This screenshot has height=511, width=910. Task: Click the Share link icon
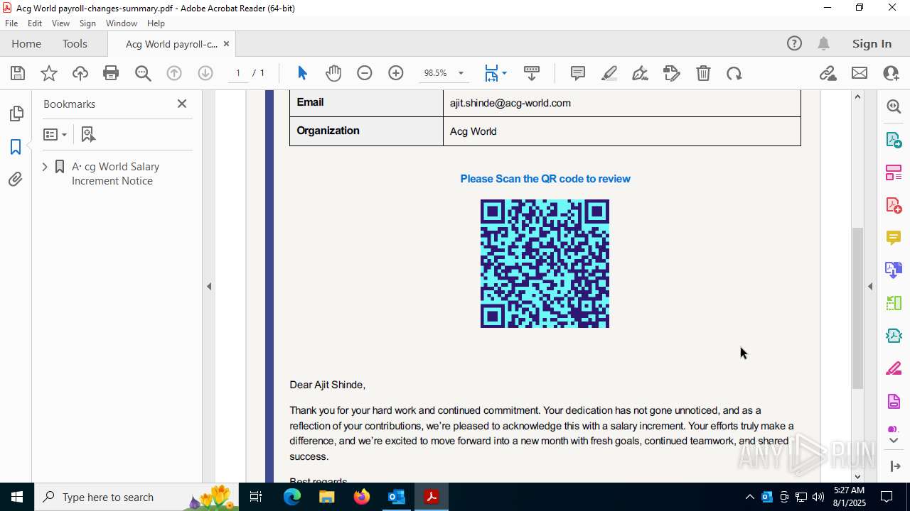point(828,73)
